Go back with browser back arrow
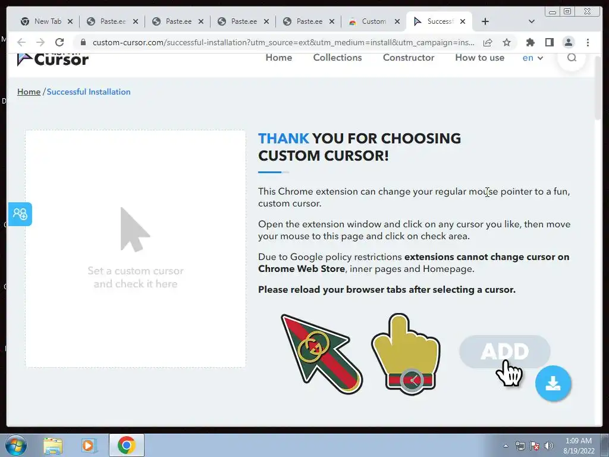The image size is (609, 457). click(x=21, y=42)
